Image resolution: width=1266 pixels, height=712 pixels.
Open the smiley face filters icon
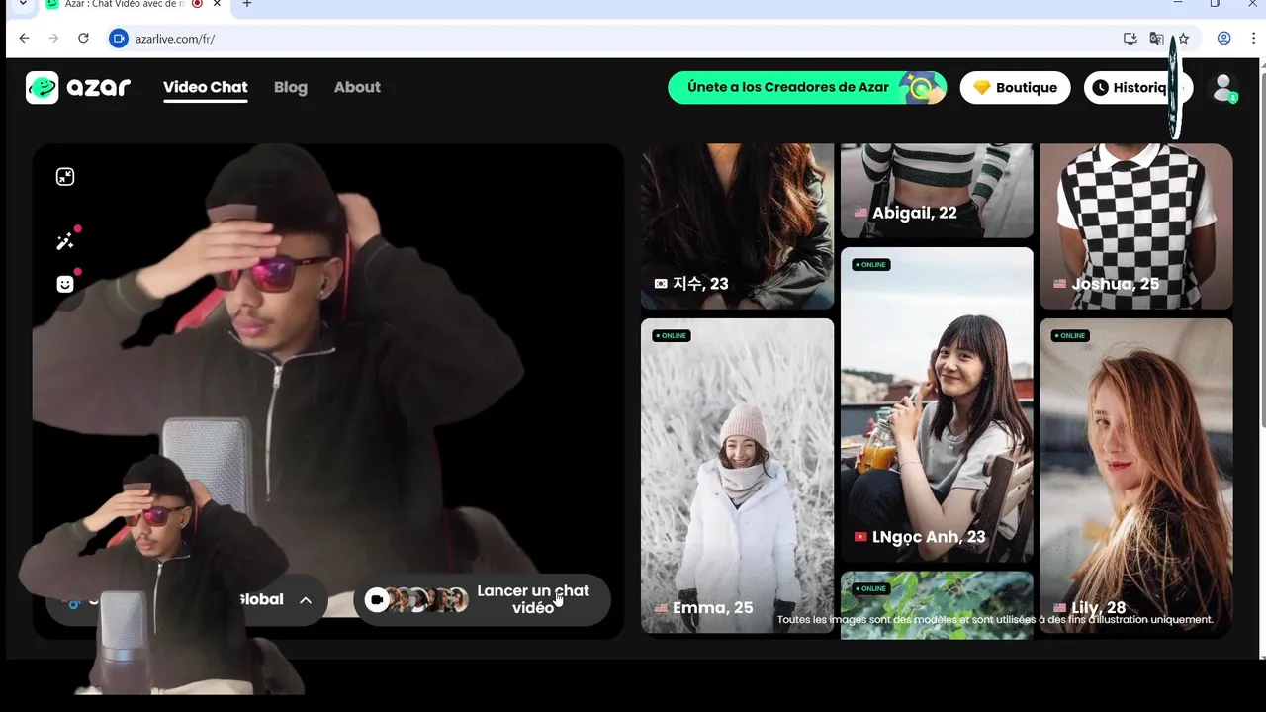[x=65, y=284]
